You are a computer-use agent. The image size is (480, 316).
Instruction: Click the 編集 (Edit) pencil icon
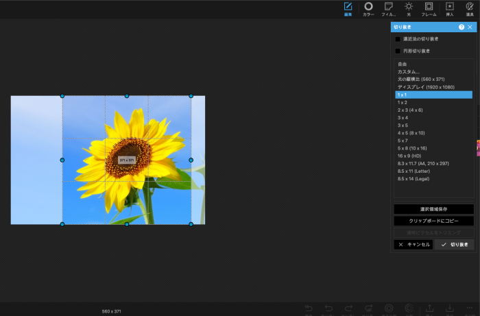[348, 8]
